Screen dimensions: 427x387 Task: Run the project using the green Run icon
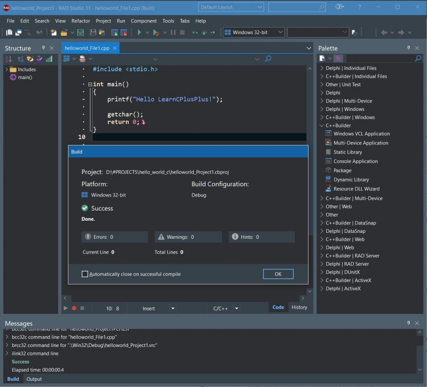click(140, 32)
